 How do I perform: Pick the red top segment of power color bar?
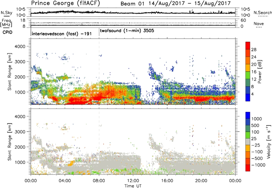[x=248, y=45]
